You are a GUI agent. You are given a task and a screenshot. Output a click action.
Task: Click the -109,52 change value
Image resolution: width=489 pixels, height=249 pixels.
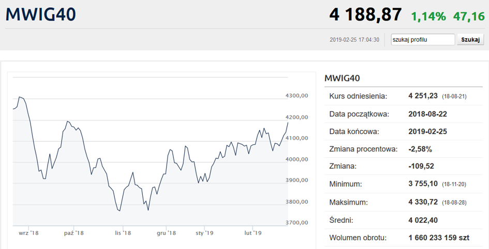421,167
